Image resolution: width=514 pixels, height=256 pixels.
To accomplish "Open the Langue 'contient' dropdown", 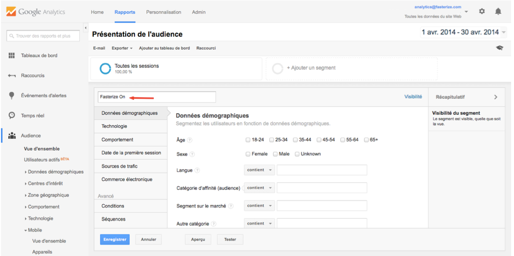I will [259, 170].
